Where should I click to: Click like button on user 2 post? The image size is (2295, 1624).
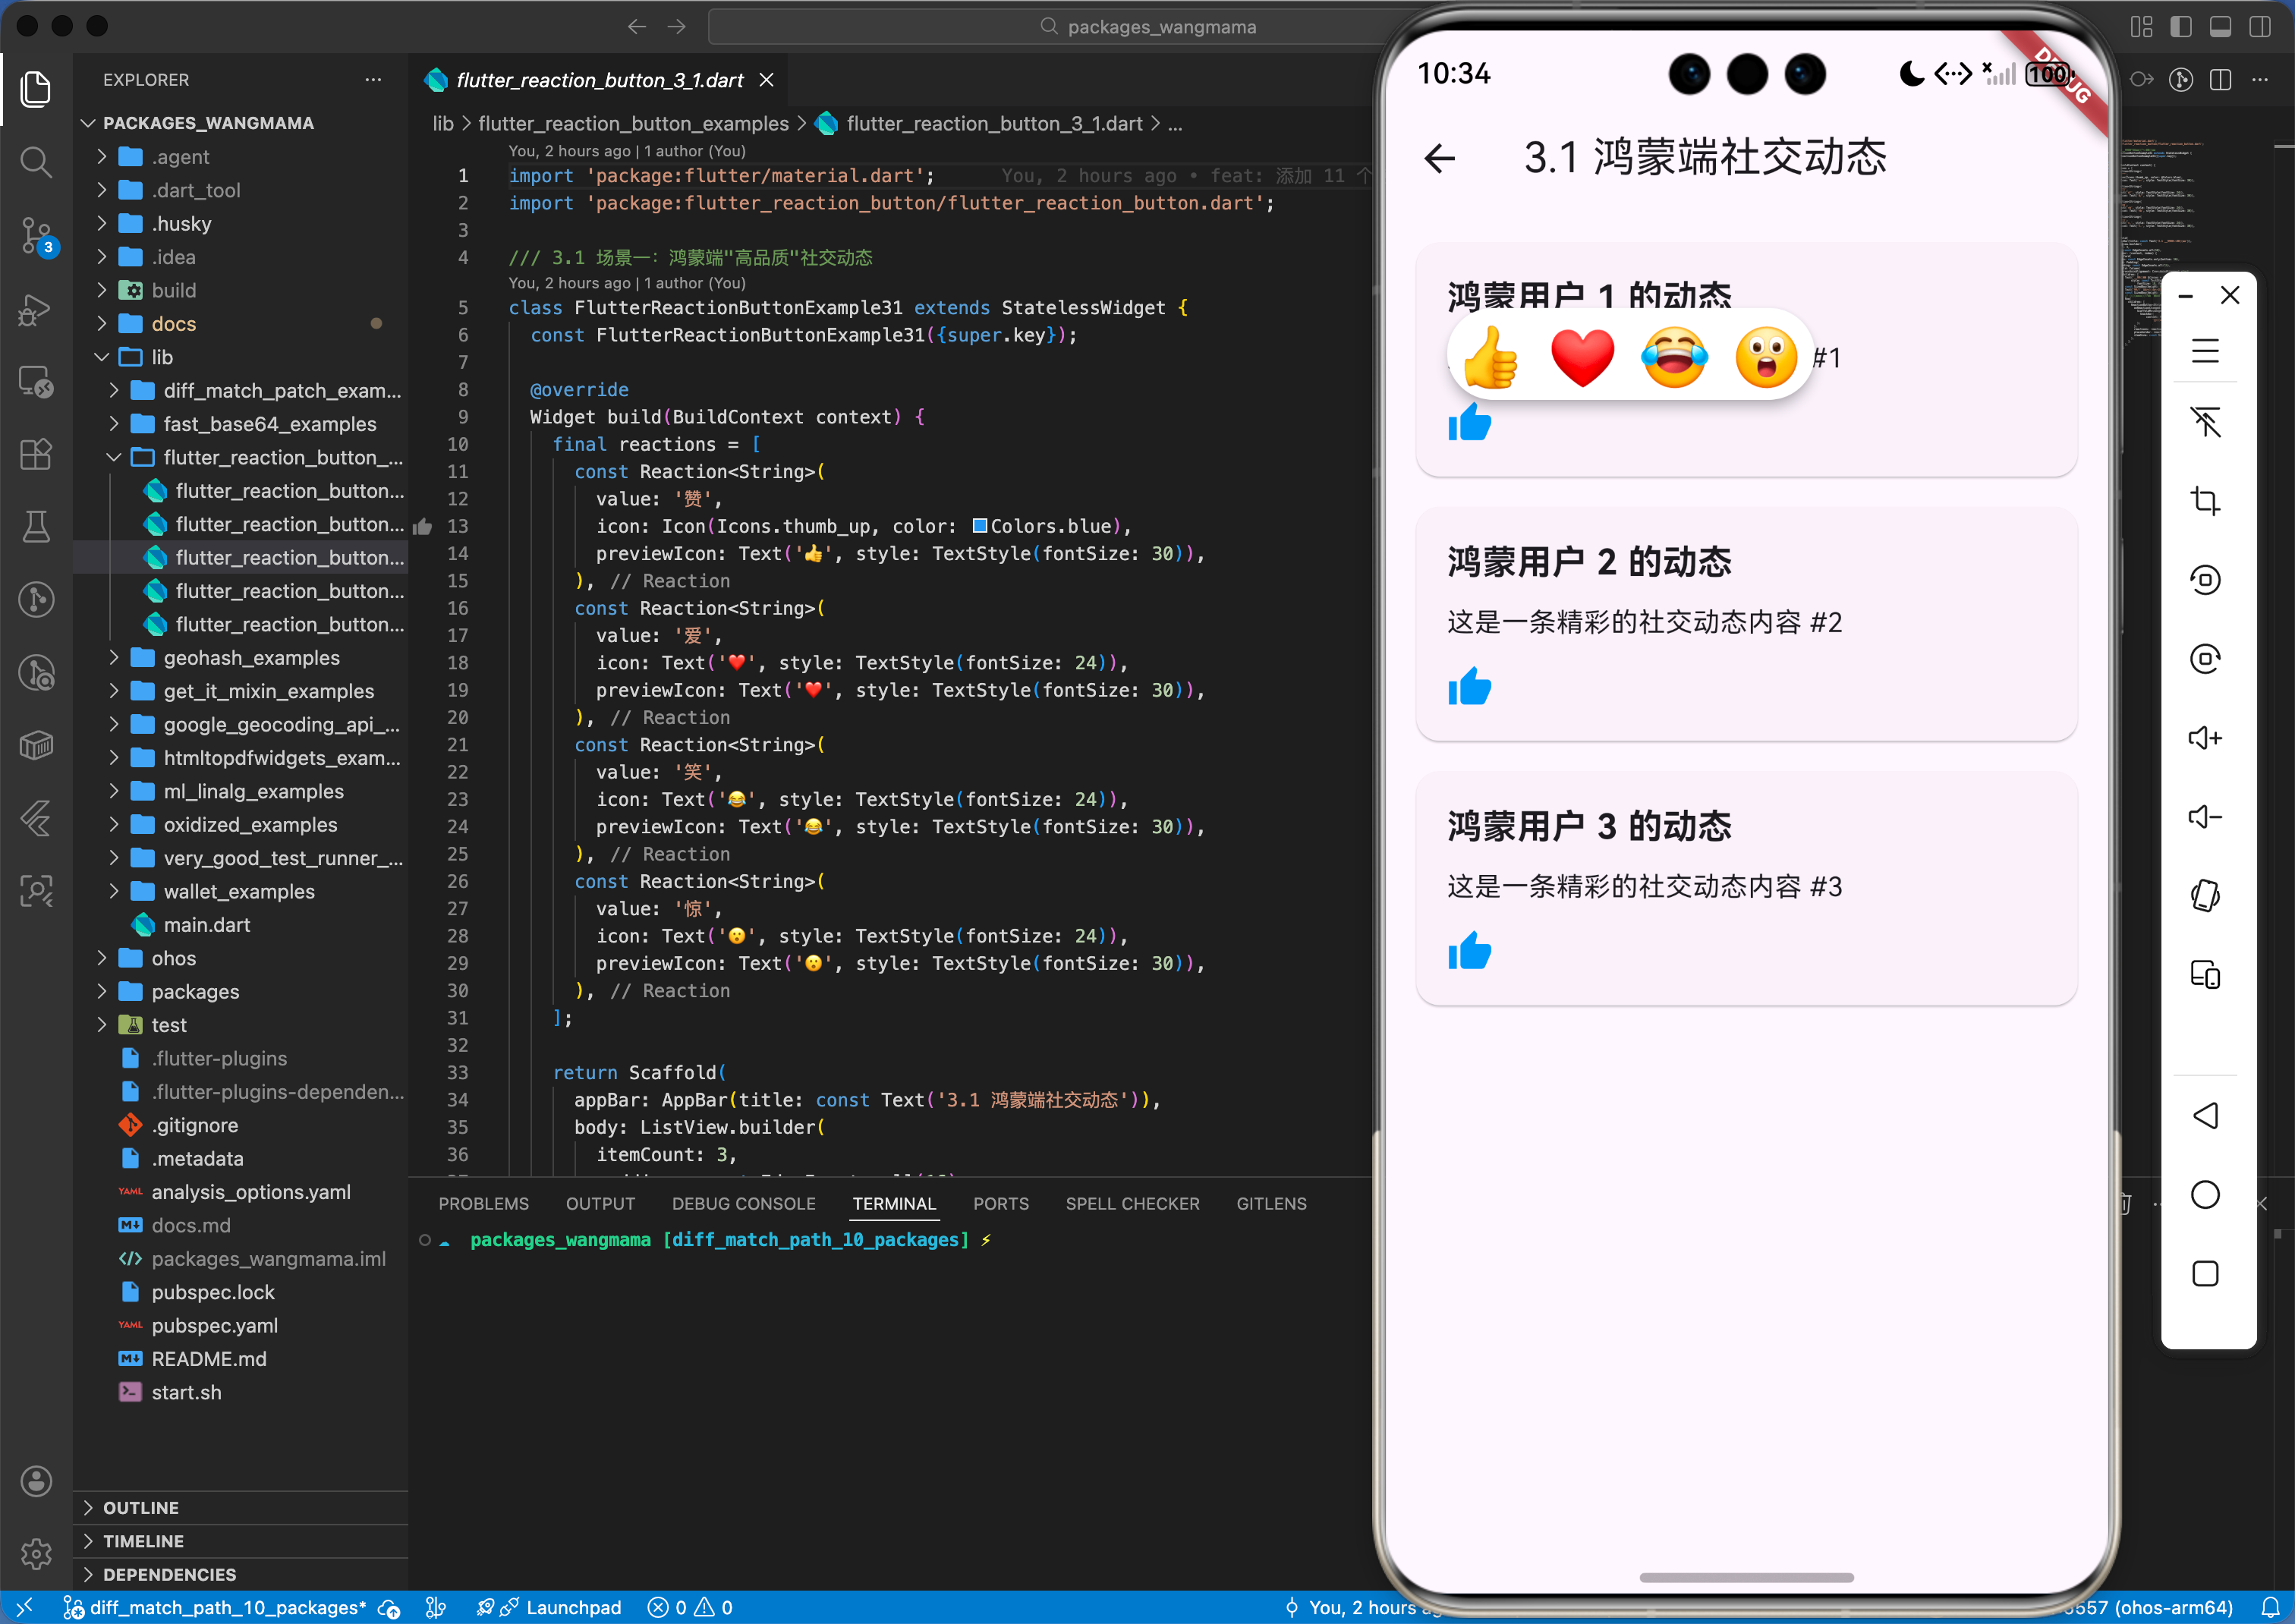coord(1469,687)
